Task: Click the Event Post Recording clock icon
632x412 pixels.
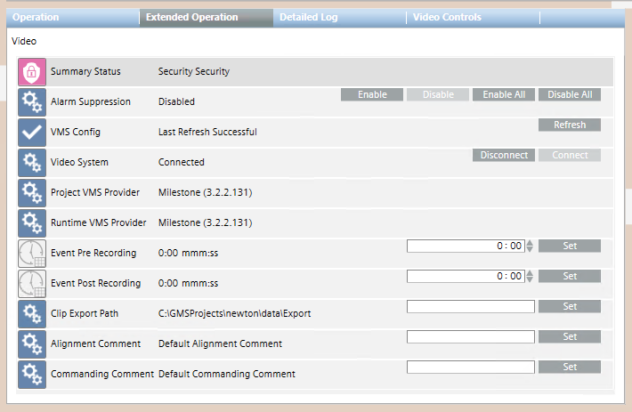Action: click(x=32, y=284)
